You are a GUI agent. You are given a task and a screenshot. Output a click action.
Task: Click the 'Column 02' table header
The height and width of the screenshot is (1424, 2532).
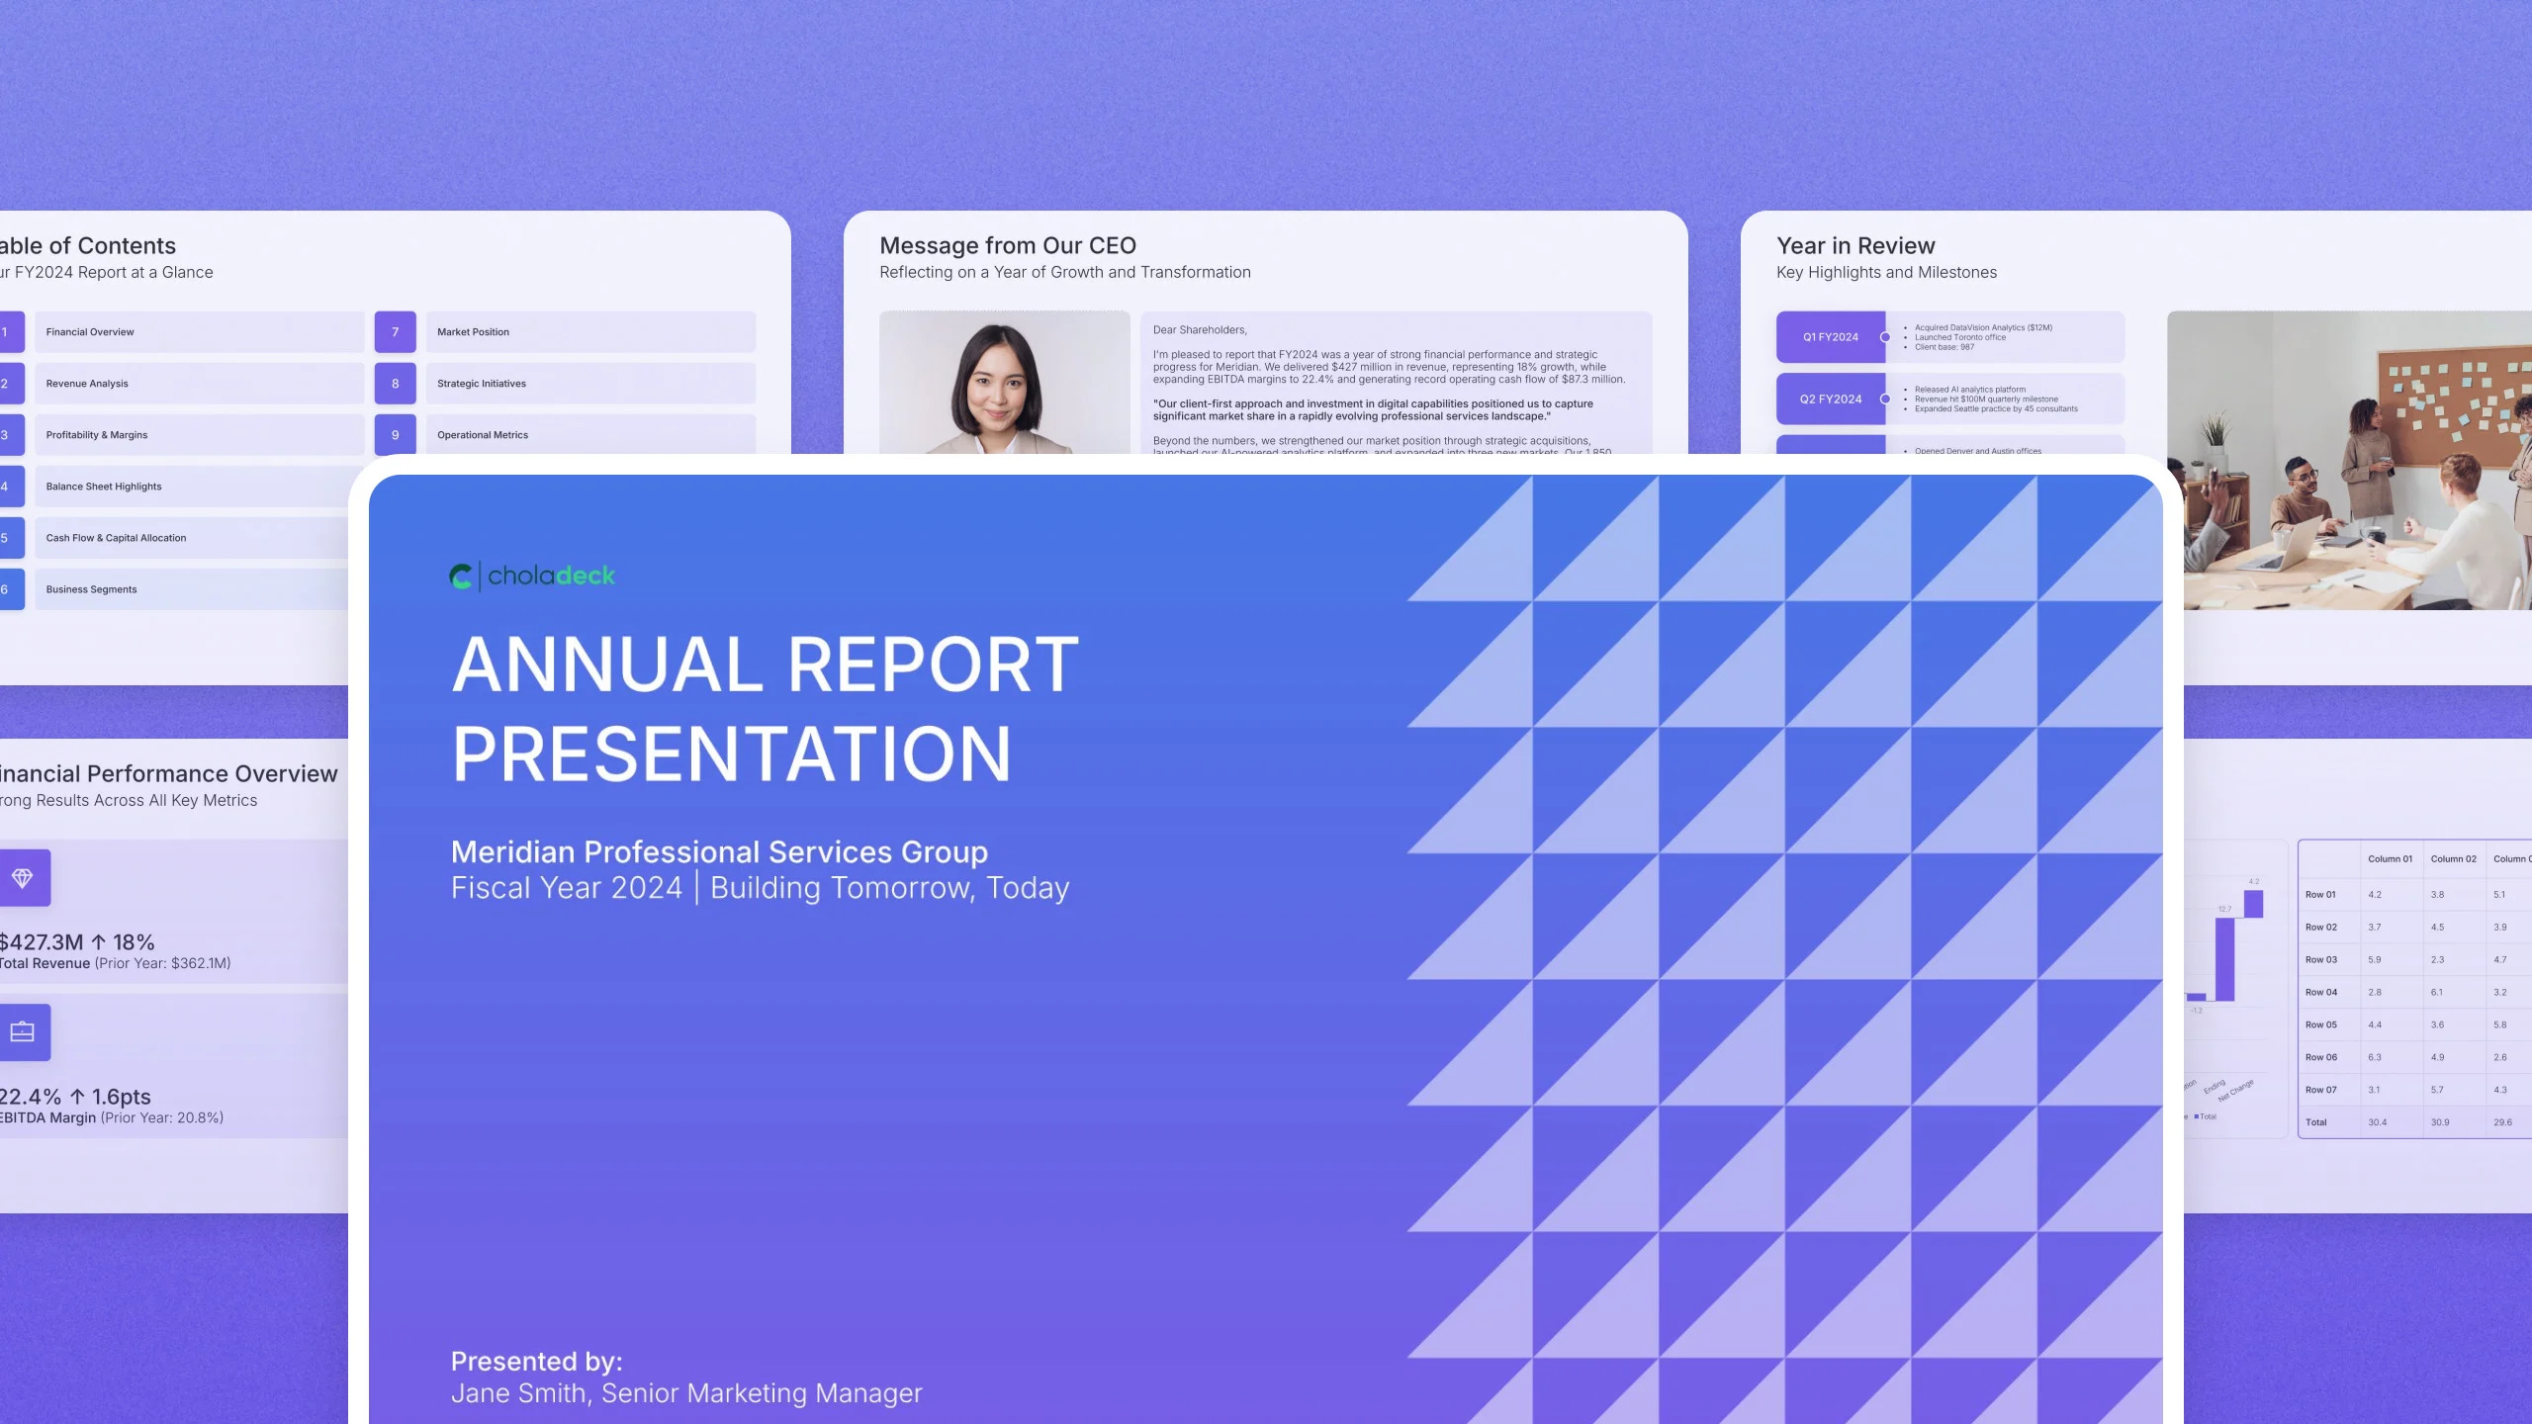tap(2454, 859)
